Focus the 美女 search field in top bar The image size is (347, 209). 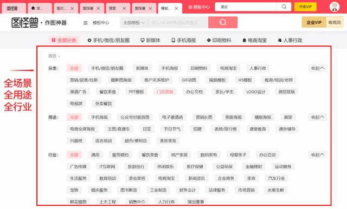(x=246, y=7)
